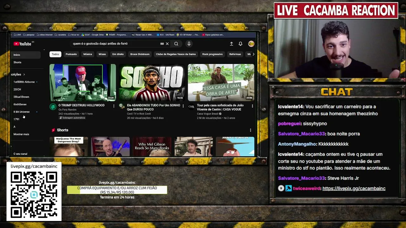Image resolution: width=406 pixels, height=228 pixels.
Task: Open the Tour pela casa sofisticada video title
Action: point(220,107)
